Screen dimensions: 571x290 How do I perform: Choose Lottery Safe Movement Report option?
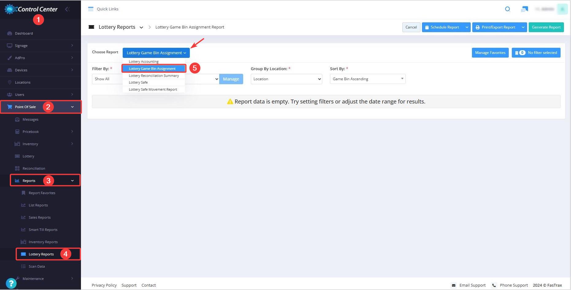[154, 89]
